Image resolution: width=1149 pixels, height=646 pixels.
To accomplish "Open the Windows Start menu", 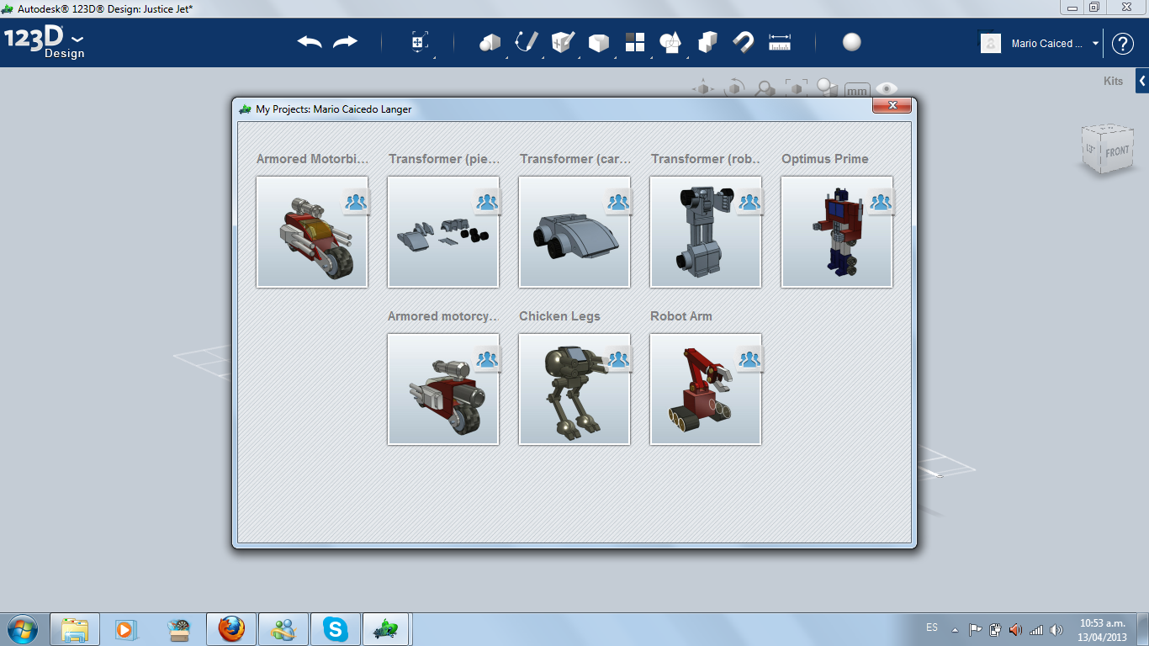I will 21,628.
